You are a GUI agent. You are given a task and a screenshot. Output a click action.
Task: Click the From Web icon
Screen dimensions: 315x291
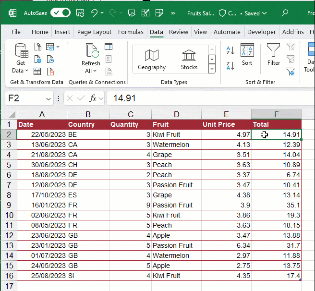click(x=38, y=59)
